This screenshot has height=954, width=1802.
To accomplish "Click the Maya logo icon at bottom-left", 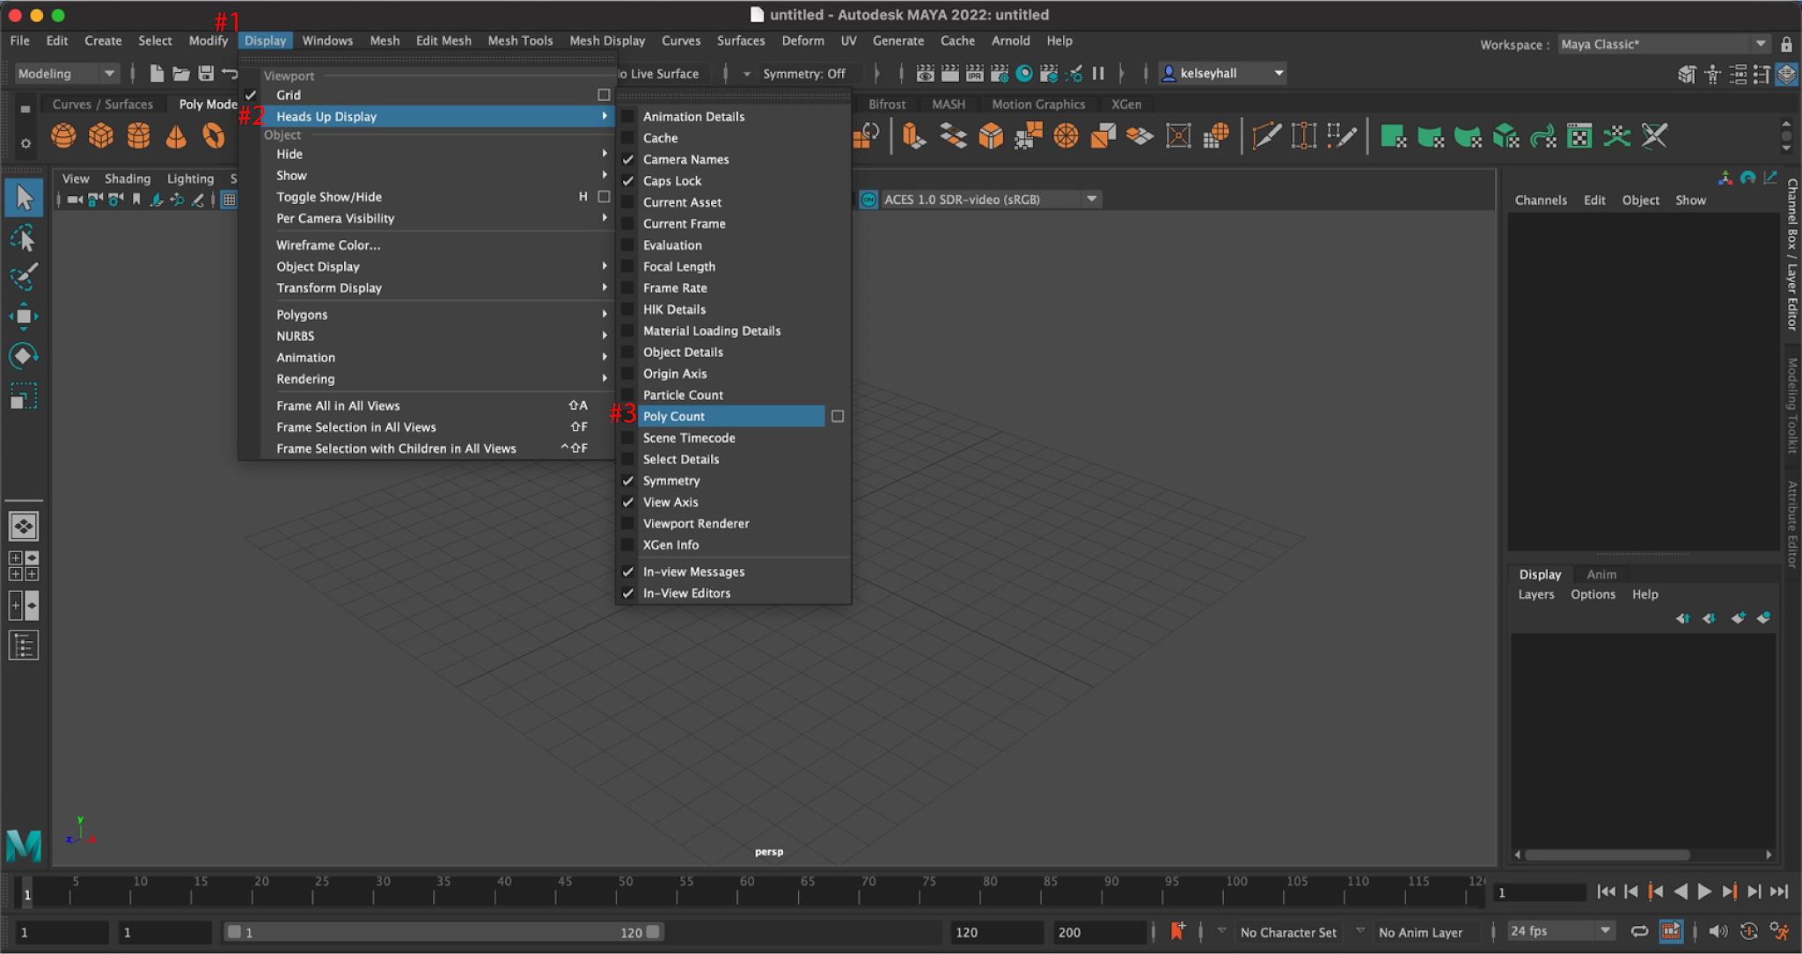I will [24, 845].
